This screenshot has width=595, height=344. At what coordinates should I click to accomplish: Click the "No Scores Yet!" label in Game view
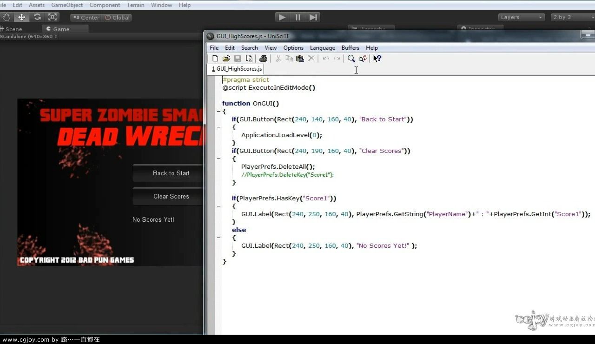[153, 219]
